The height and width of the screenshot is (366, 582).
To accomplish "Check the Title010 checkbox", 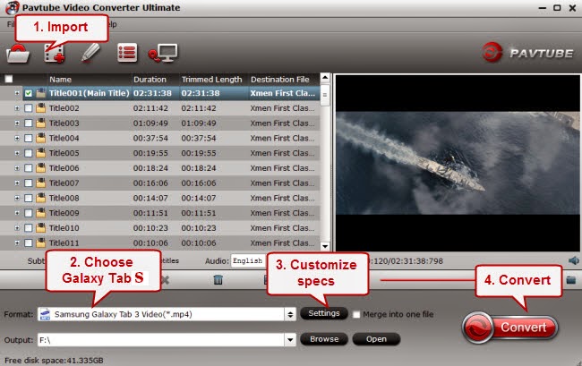I will click(x=29, y=228).
